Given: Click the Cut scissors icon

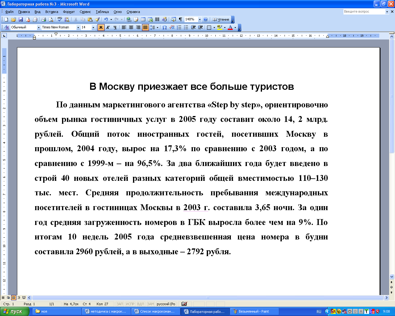Looking at the screenshot, I should coord(76,19).
